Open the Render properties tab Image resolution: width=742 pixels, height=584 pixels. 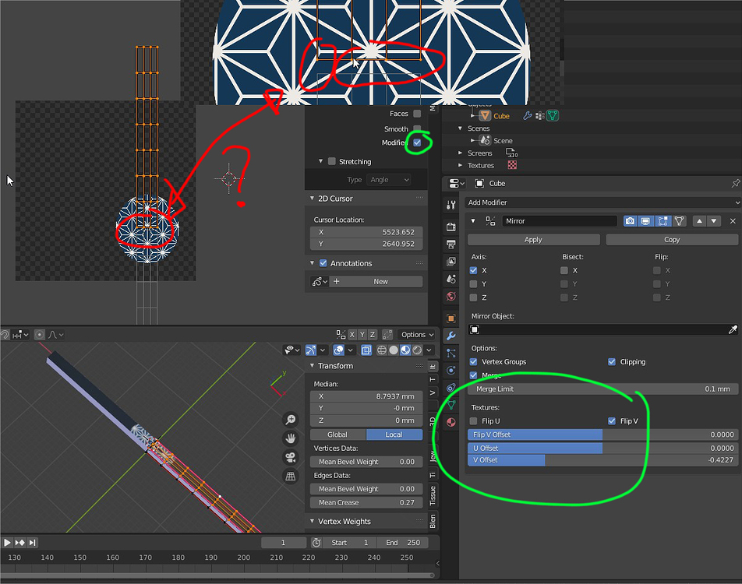(451, 227)
